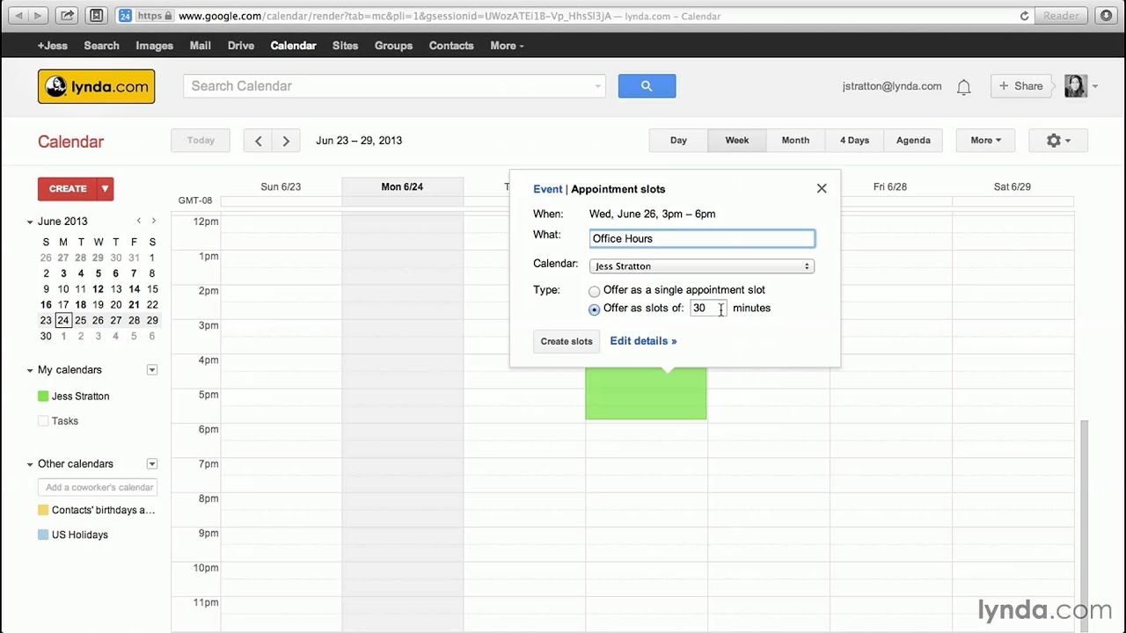Open Mail from the top bar
Viewport: 1126px width, 633px height.
[x=200, y=46]
